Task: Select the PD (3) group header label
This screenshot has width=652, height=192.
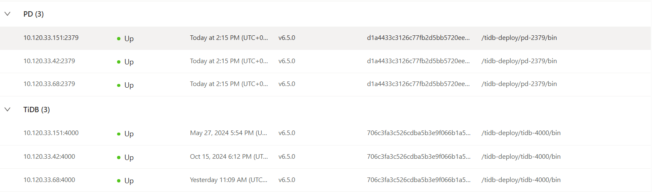Action: point(33,14)
